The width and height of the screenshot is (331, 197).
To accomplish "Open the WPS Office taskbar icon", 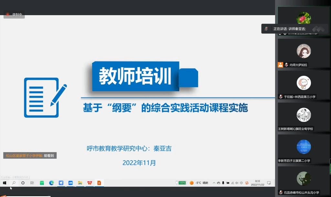I will [90, 183].
